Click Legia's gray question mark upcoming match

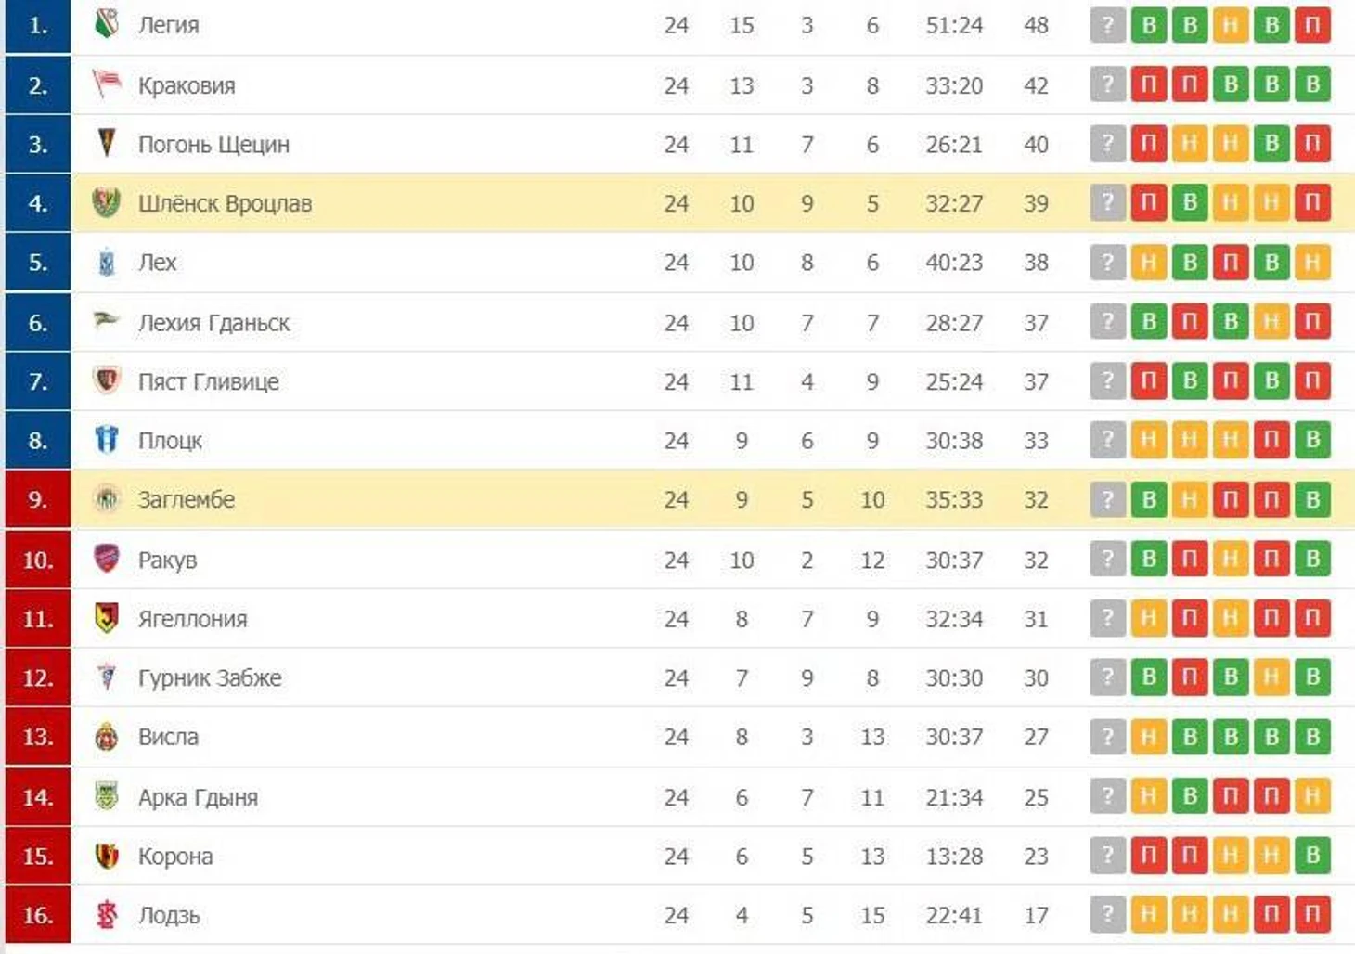tap(1107, 25)
